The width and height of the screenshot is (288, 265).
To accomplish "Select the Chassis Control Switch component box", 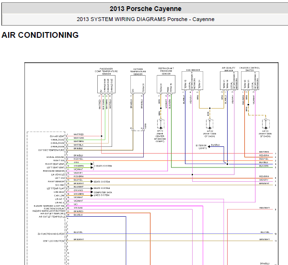I will [x=250, y=80].
